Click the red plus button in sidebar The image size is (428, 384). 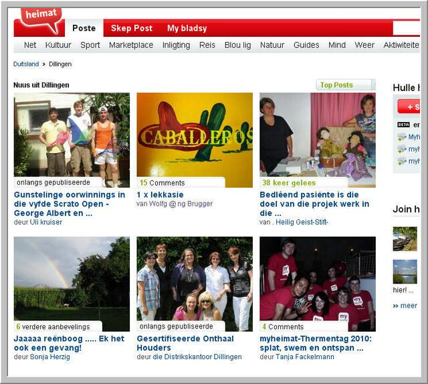[409, 107]
